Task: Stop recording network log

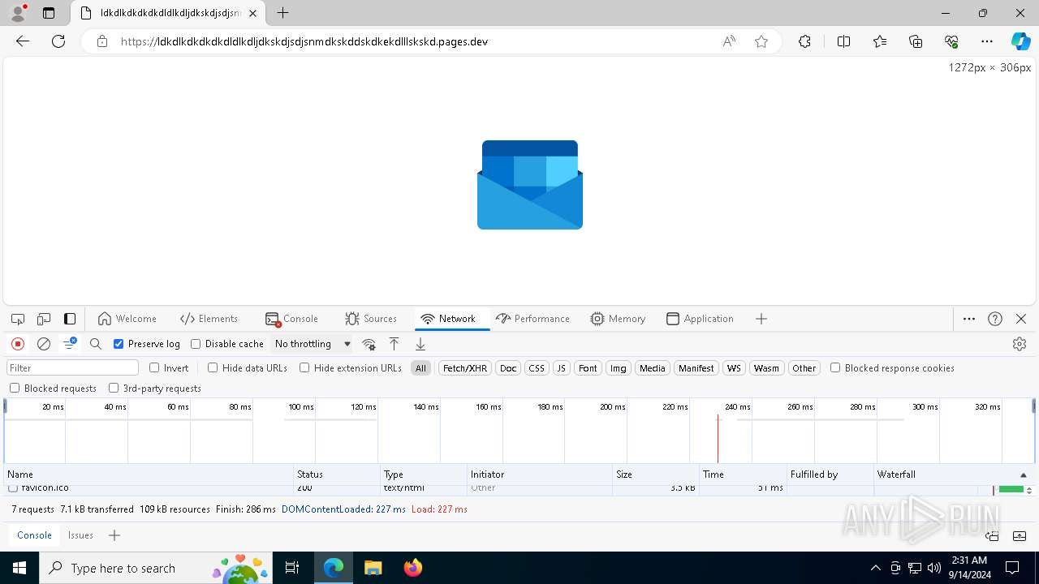Action: [18, 344]
